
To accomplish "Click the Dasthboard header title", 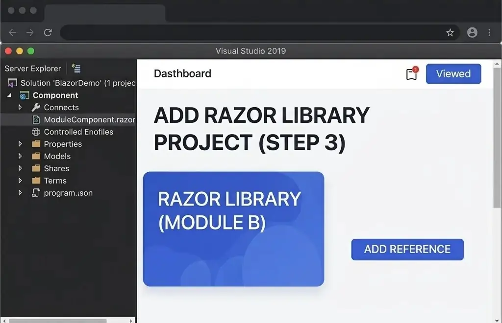I will (182, 73).
